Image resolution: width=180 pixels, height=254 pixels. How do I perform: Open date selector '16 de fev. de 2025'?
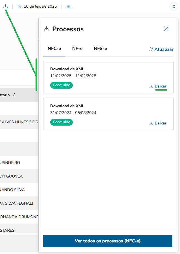tap(40, 6)
